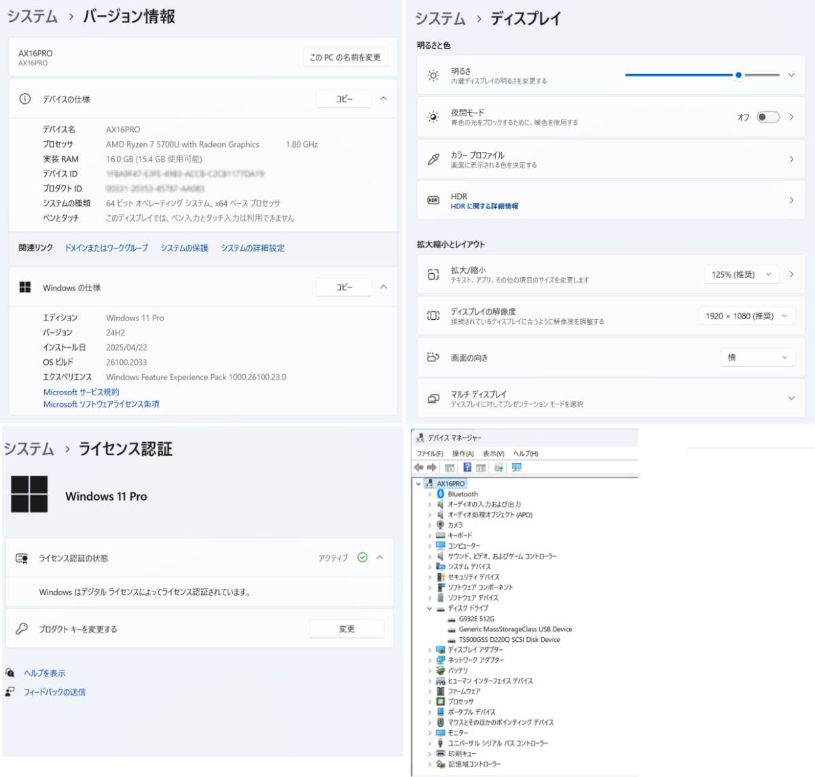Click コピー button for デバイスの仕様
This screenshot has width=815, height=777.
[x=344, y=98]
